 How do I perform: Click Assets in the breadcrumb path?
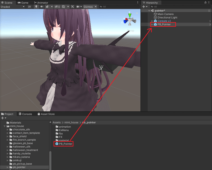[x=57, y=122]
